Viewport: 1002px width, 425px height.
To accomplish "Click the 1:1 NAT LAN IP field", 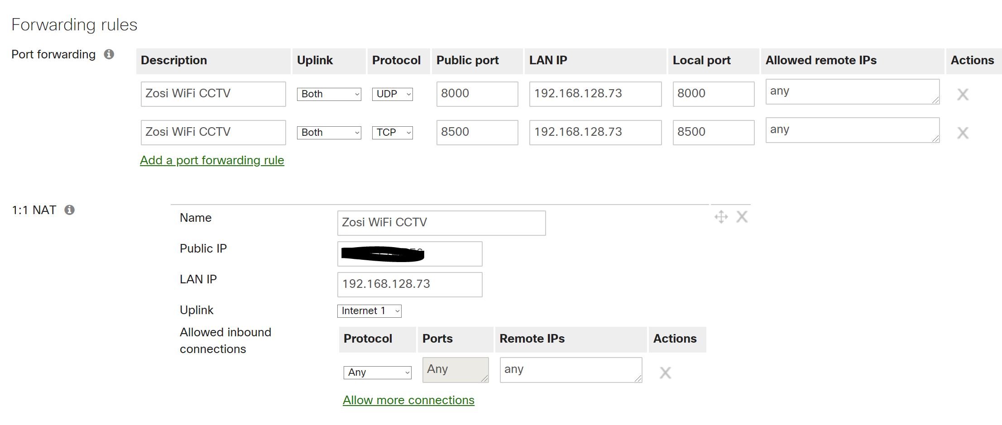I will pos(409,284).
